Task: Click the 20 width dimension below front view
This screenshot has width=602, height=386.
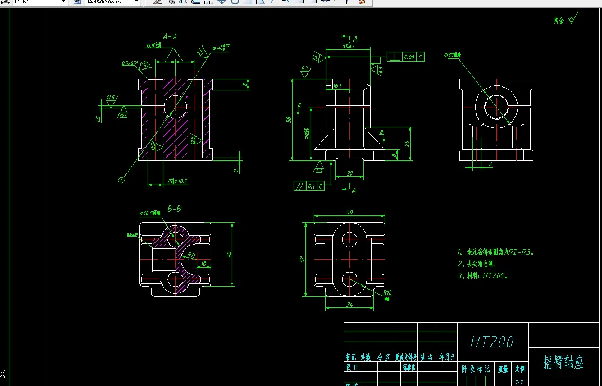Action: coord(349,173)
